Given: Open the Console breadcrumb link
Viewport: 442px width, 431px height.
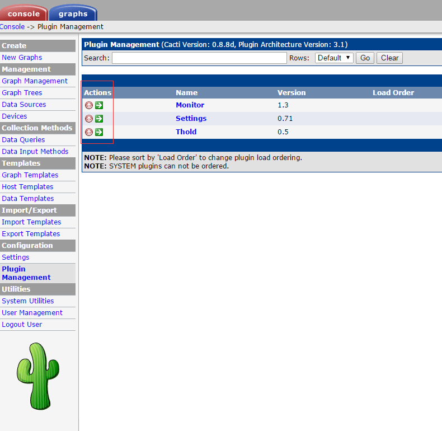Looking at the screenshot, I should (x=12, y=26).
